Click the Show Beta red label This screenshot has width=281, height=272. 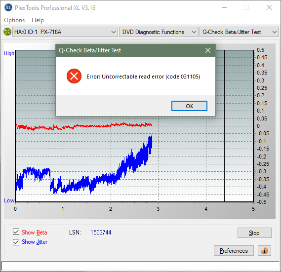35,233
